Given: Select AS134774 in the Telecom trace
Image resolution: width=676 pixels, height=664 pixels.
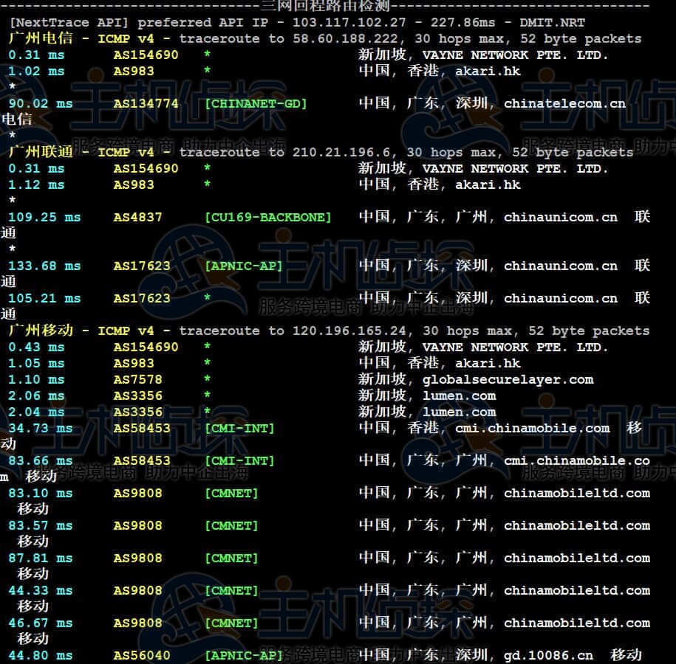Looking at the screenshot, I should [x=146, y=104].
